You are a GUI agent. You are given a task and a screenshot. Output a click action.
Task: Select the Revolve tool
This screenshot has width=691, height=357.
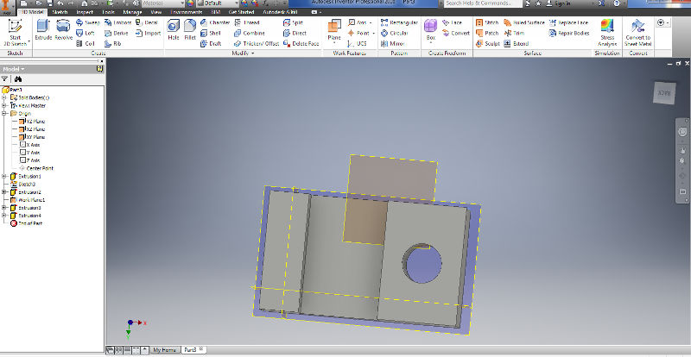[63, 30]
